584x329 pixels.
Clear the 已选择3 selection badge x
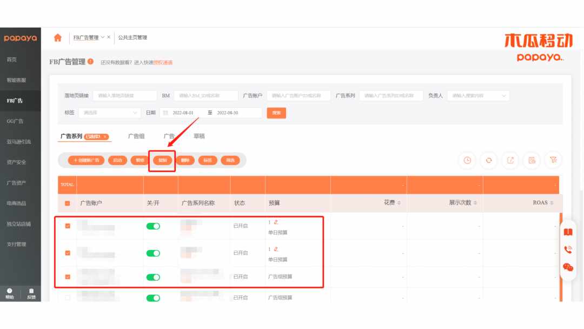(x=105, y=137)
